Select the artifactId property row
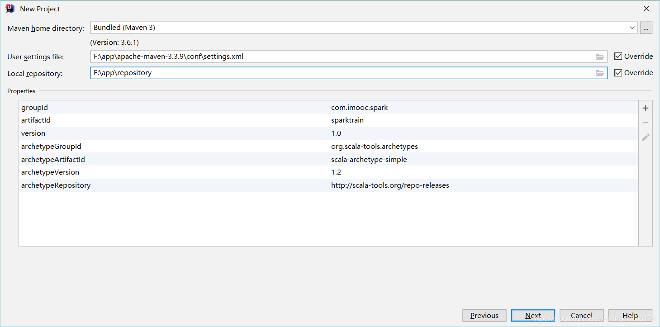Viewport: 660px width, 327px height. (x=328, y=120)
